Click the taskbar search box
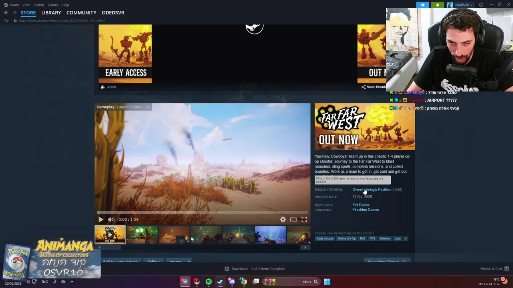 [291, 282]
